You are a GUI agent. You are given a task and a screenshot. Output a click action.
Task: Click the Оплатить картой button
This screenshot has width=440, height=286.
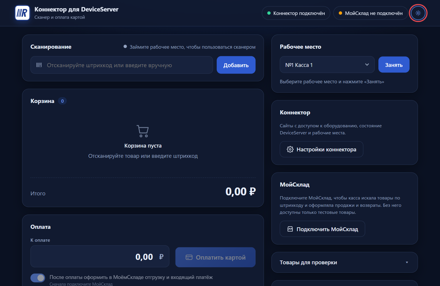(215, 257)
